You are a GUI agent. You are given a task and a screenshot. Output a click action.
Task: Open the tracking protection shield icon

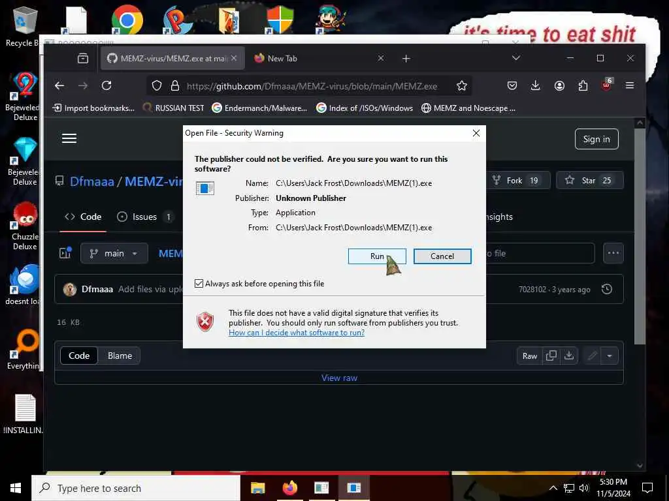[x=157, y=85]
